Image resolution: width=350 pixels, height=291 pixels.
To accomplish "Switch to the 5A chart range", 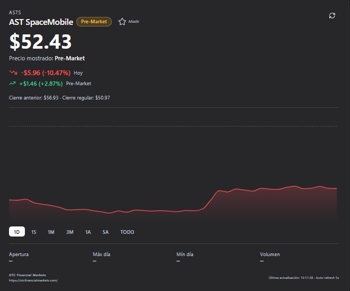I will click(105, 232).
